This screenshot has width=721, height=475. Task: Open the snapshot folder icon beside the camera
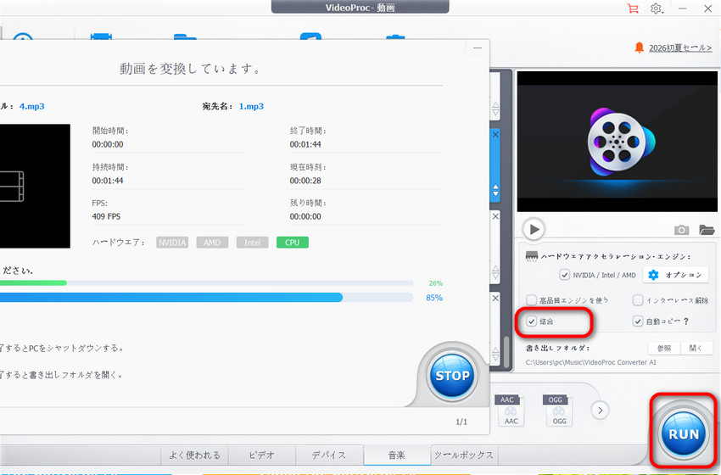707,230
